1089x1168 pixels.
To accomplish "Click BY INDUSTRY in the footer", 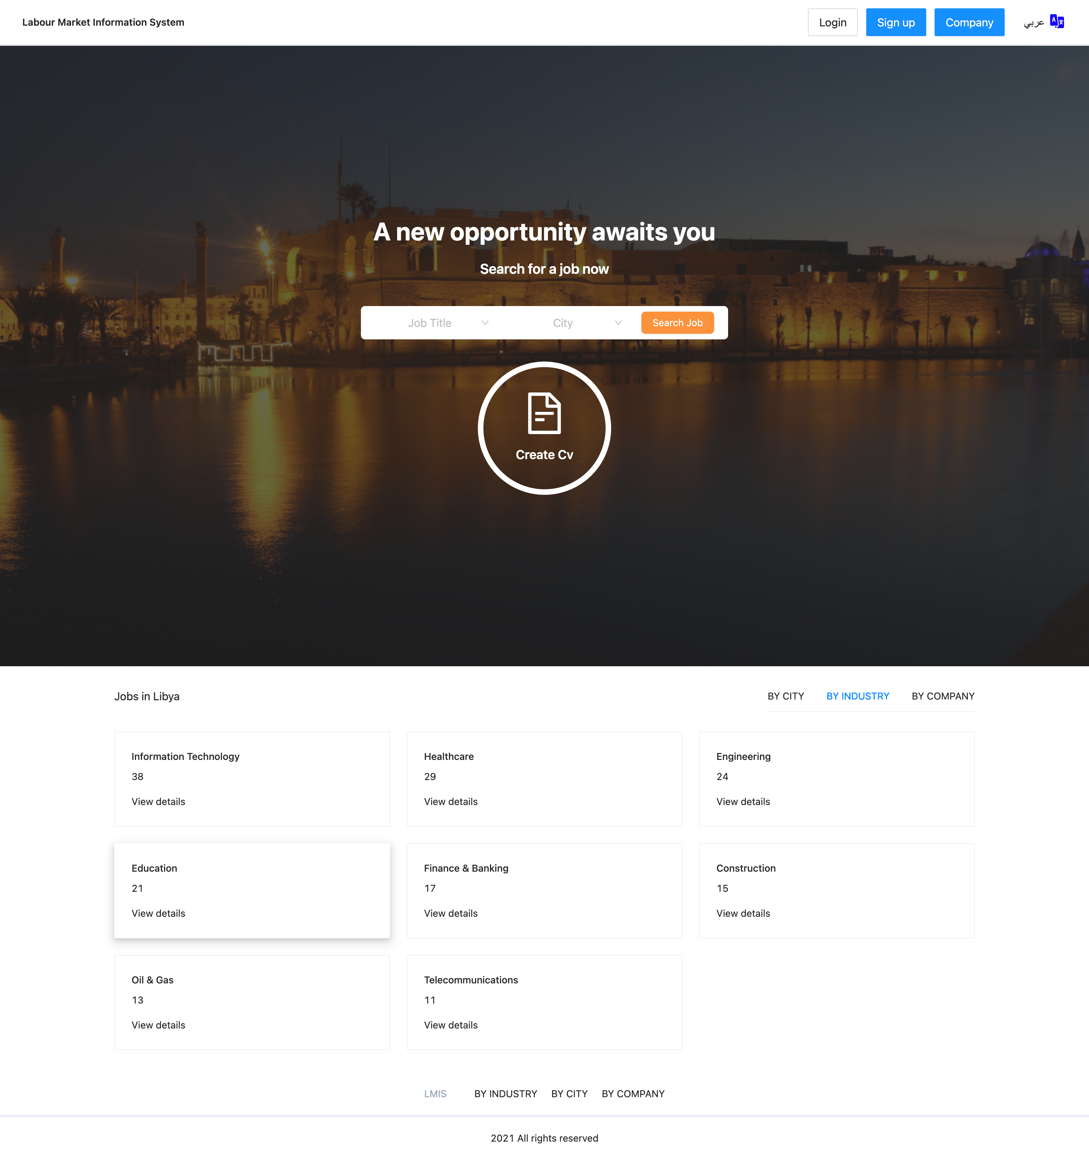I will click(x=505, y=1093).
